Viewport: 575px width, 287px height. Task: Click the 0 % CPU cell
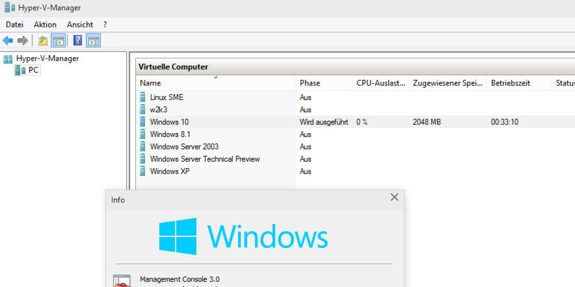tap(362, 122)
